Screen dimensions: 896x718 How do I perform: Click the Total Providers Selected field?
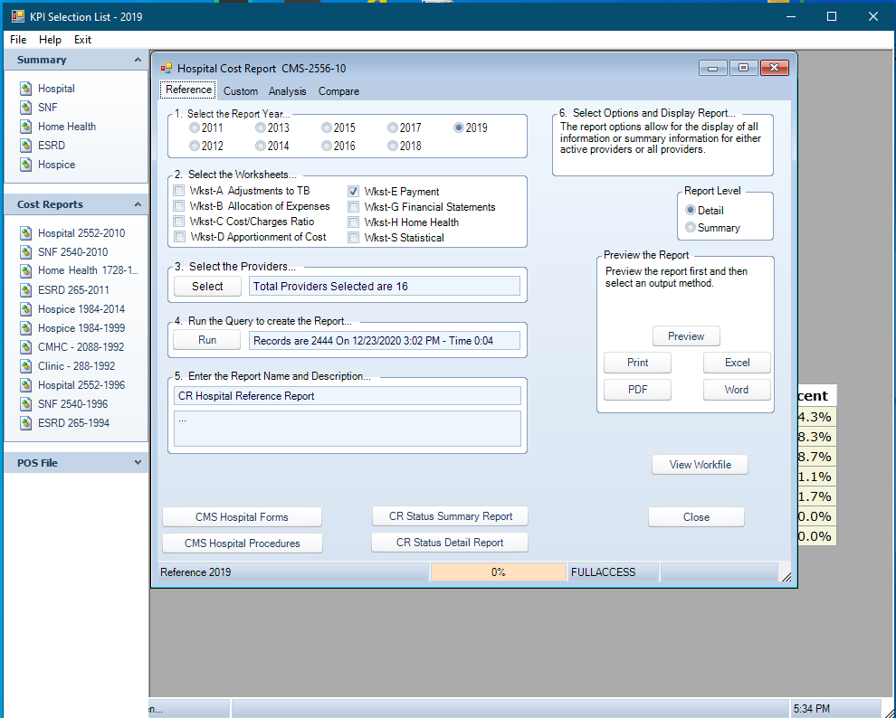point(385,286)
